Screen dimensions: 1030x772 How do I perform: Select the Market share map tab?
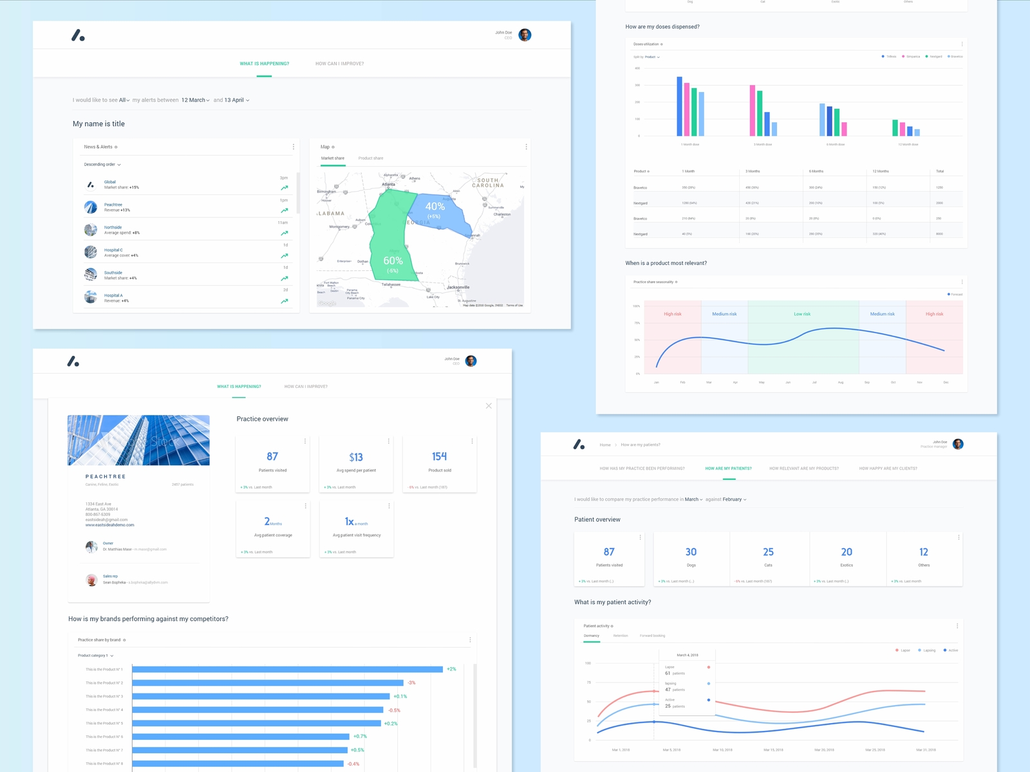pyautogui.click(x=333, y=158)
